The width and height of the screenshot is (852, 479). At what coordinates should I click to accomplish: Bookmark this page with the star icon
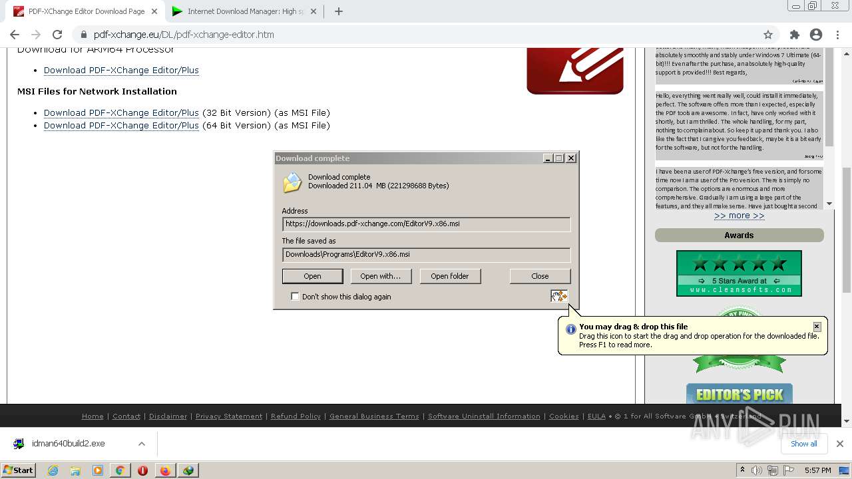tap(768, 35)
